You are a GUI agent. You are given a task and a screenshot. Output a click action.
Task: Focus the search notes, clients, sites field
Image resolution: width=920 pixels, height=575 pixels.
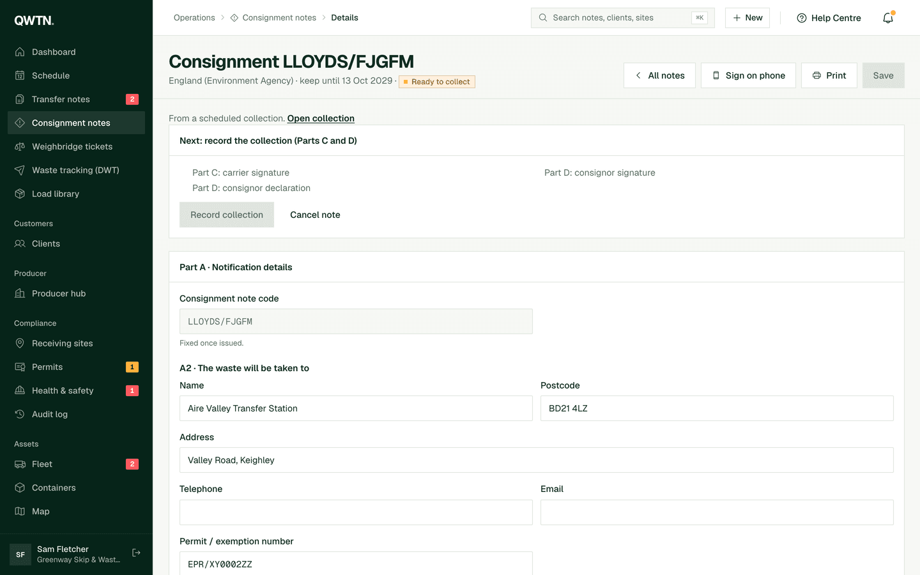click(x=622, y=18)
